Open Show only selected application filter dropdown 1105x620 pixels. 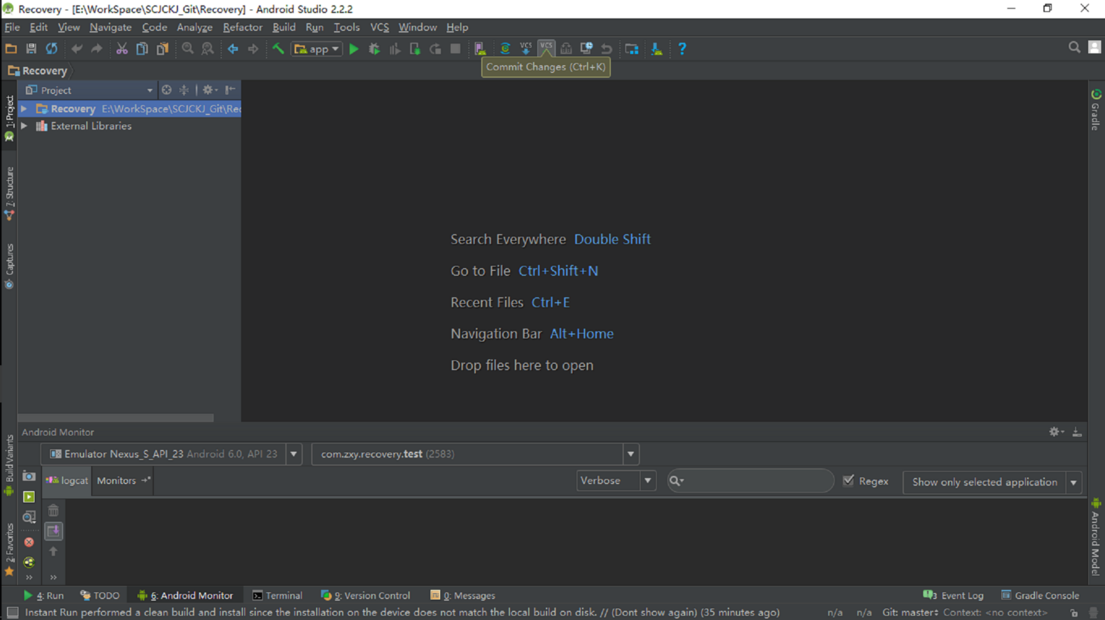pyautogui.click(x=992, y=482)
